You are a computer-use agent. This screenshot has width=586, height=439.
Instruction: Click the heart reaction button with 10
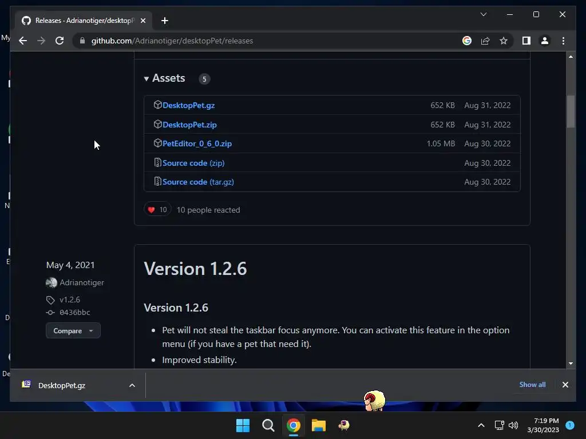157,209
